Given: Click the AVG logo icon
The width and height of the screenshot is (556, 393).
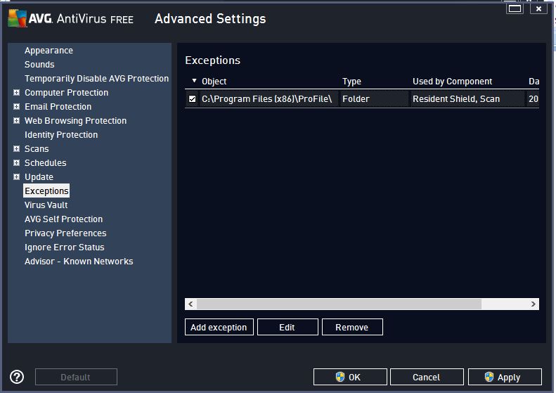Looking at the screenshot, I should point(17,18).
